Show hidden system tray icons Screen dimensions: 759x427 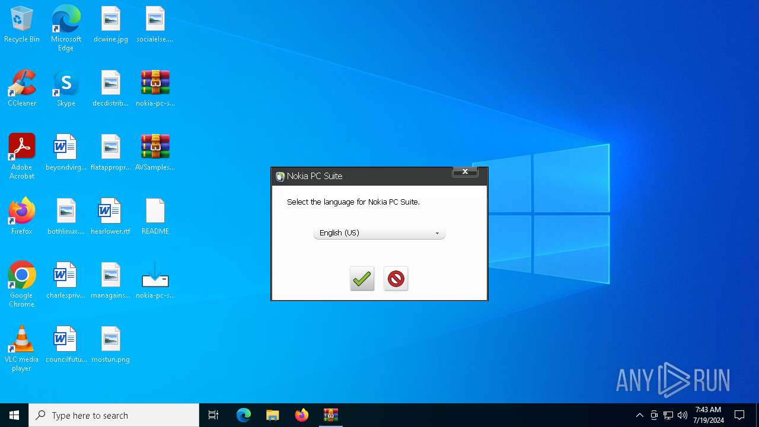(639, 415)
